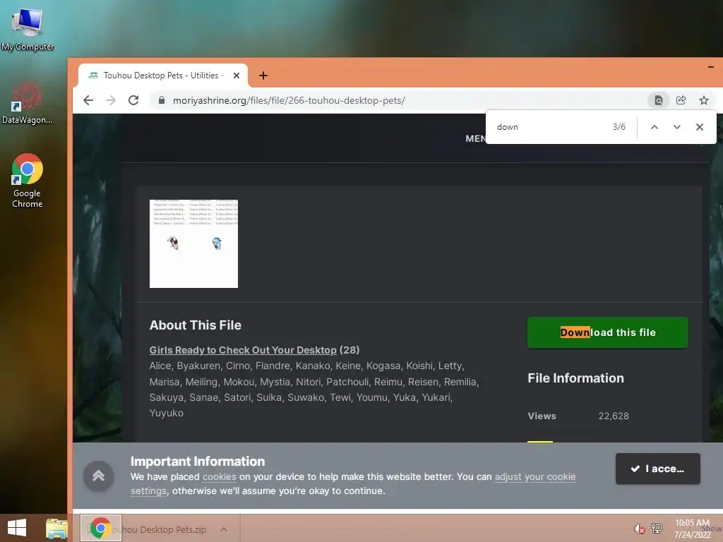Launch the Google Chrome desktop shortcut
Screen dimensions: 723x542
coord(28,181)
